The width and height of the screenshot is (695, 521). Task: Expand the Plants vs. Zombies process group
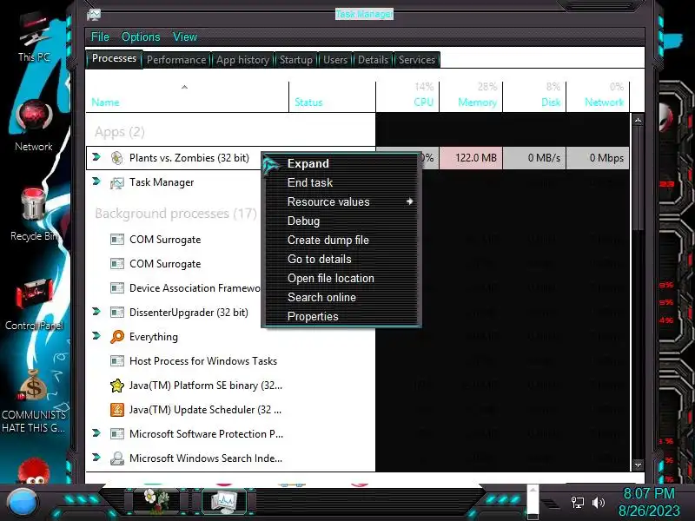[x=96, y=157]
